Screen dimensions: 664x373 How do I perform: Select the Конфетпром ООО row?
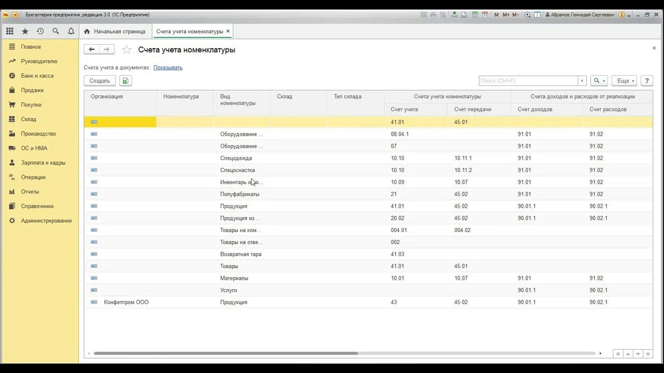368,302
